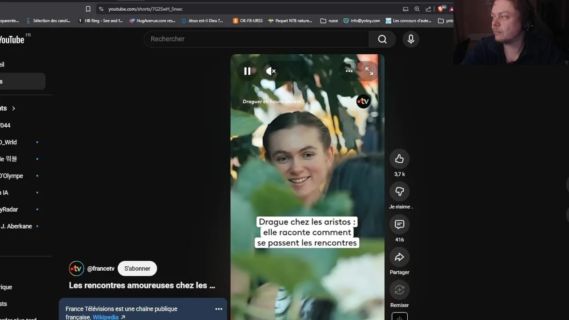The image size is (569, 320).
Task: Open the Paquet NTB nature bookmark
Action: [290, 21]
